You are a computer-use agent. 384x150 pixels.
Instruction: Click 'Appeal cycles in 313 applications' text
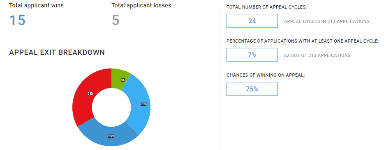click(x=327, y=21)
